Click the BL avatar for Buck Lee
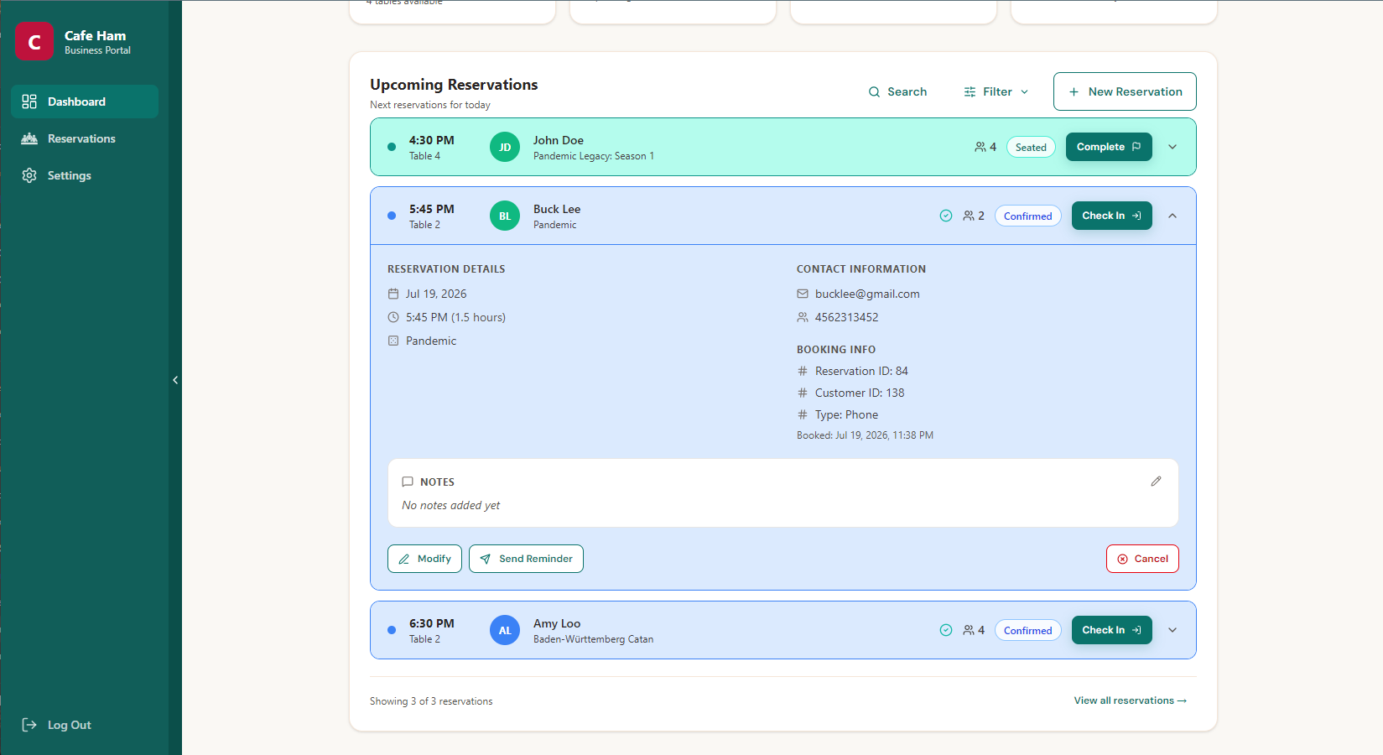1383x755 pixels. (505, 216)
